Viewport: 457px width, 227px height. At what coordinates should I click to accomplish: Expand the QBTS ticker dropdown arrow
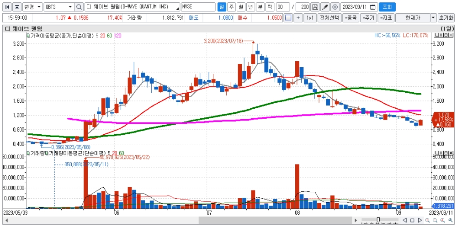point(70,7)
